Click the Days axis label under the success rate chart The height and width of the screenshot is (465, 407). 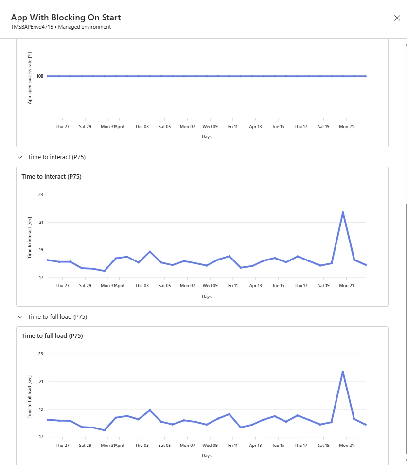click(x=207, y=136)
